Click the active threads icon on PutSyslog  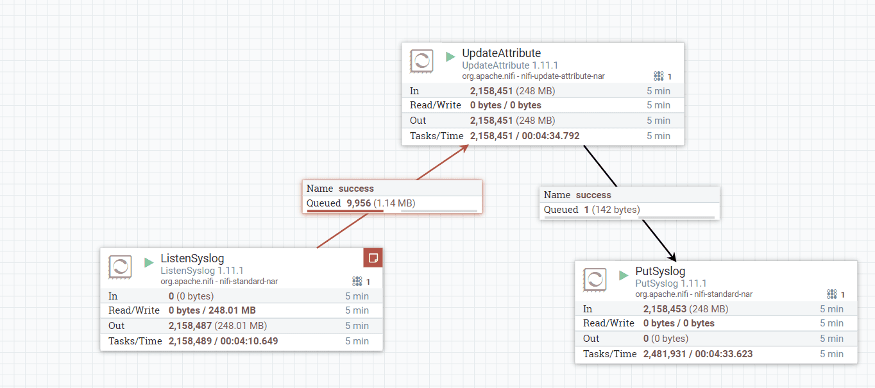coord(832,294)
